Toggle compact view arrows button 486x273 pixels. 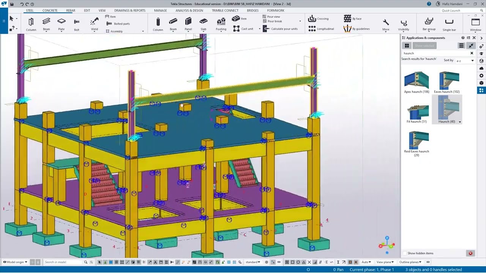click(471, 45)
